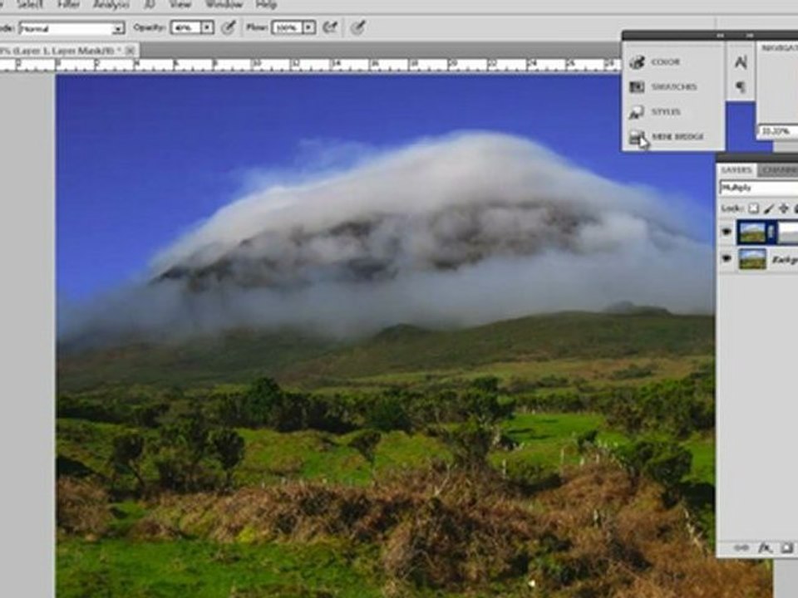The height and width of the screenshot is (598, 798).
Task: Click the Background layer name
Action: click(784, 259)
